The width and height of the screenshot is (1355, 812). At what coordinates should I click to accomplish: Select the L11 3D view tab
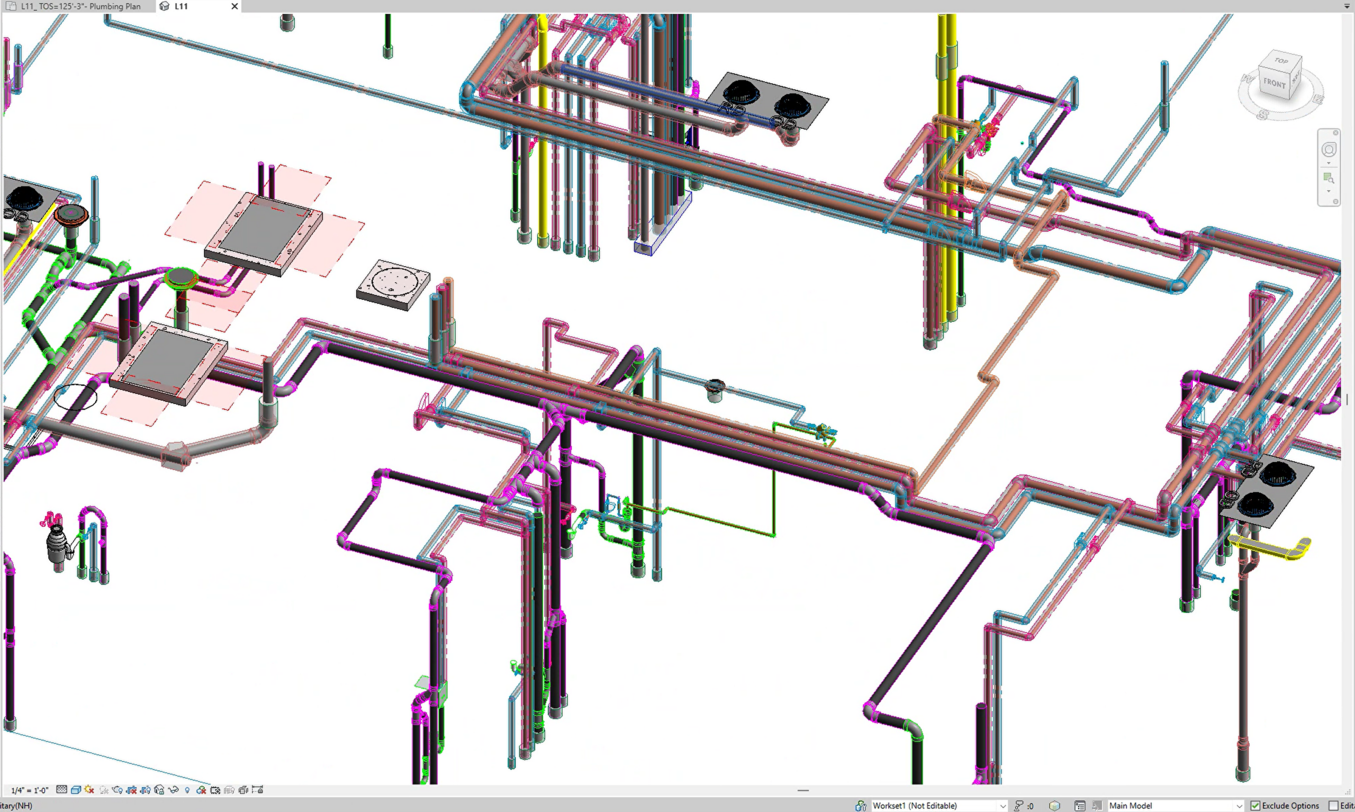coord(181,6)
